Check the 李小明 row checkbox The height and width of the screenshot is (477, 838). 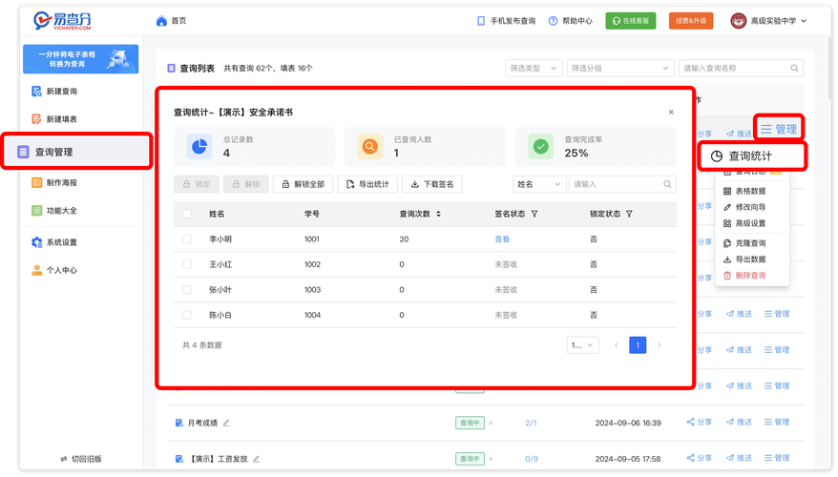pyautogui.click(x=187, y=239)
